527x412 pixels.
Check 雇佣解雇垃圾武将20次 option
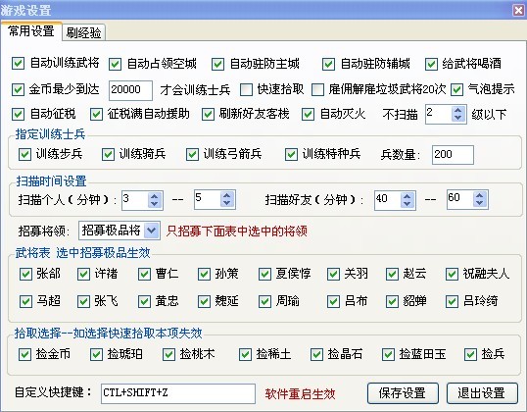[317, 89]
